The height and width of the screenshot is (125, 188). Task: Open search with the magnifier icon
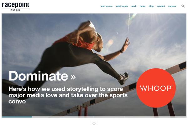183,6
